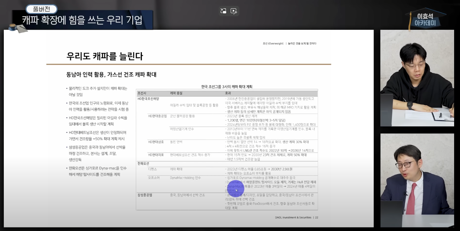Viewport: 460px width, 231px height.
Task: Click the '현대베트남조선 건조 척수 증가' cell
Action: click(x=190, y=155)
